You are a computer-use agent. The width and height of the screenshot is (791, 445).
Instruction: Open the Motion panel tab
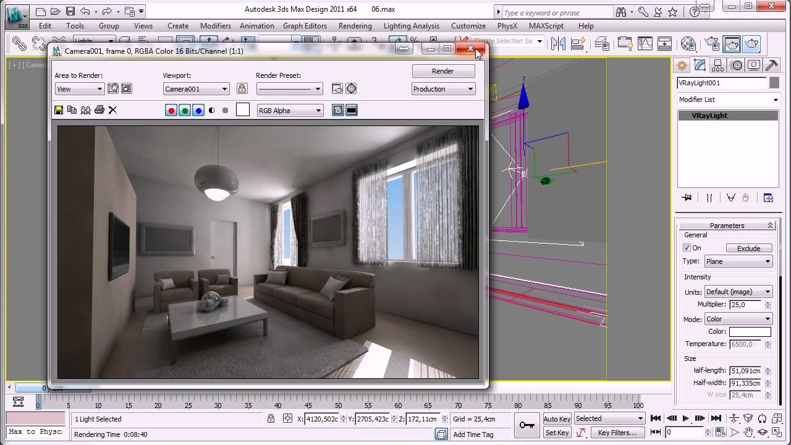click(736, 66)
